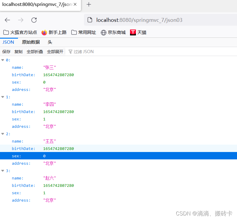The width and height of the screenshot is (237, 219).
Task: Open a new browser tab
Action: (x=89, y=5)
